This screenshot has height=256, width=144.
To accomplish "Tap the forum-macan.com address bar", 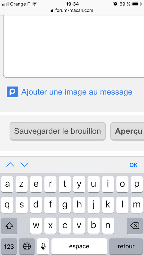I will (72, 11).
